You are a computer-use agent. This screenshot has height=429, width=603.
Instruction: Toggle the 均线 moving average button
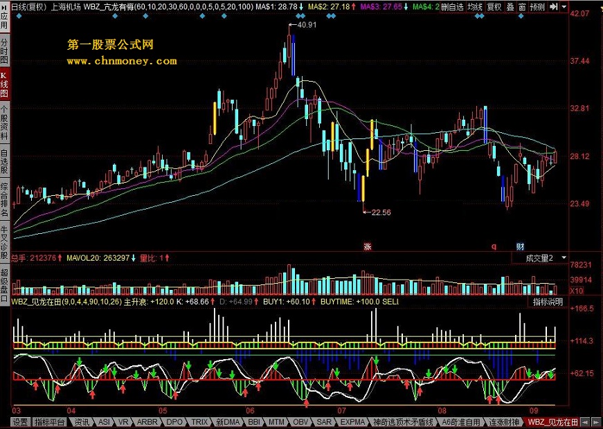(x=475, y=6)
